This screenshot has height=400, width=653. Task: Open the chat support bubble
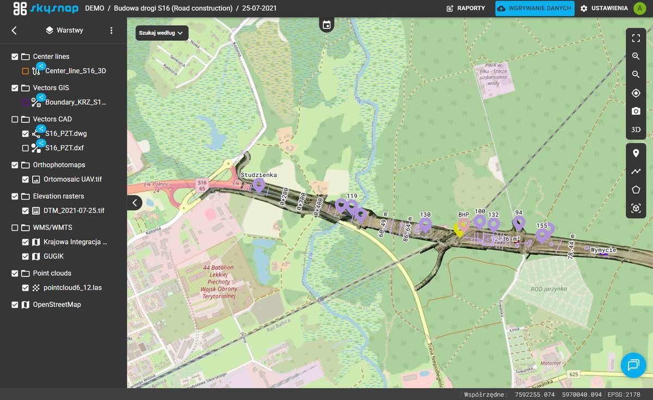633,365
